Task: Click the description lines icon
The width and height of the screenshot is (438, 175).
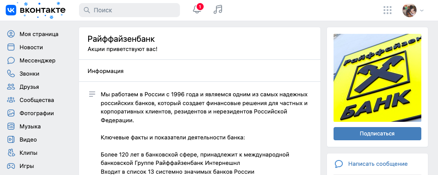Action: [x=92, y=94]
